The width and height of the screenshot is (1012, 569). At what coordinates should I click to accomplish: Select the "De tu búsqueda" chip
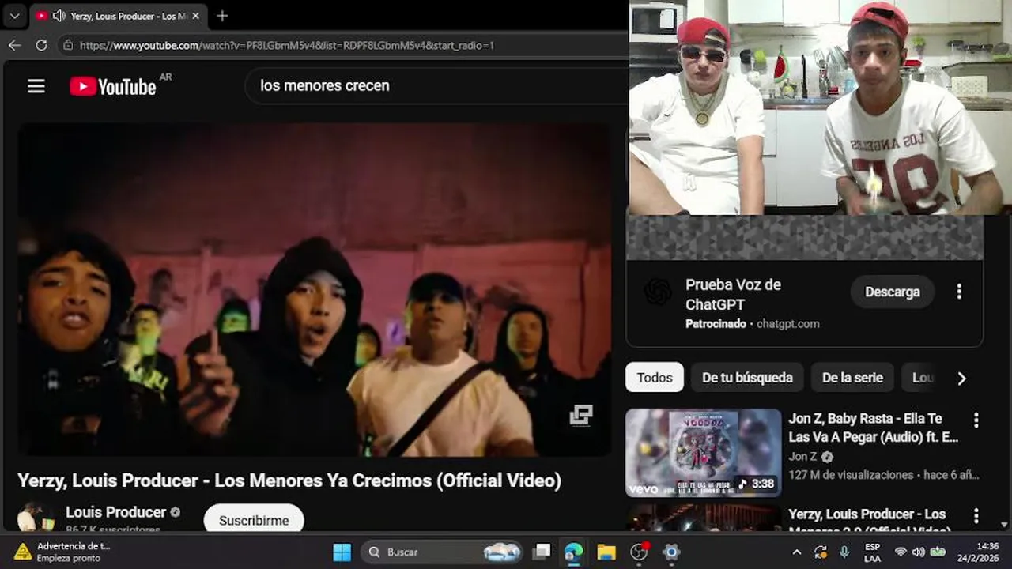(x=747, y=378)
